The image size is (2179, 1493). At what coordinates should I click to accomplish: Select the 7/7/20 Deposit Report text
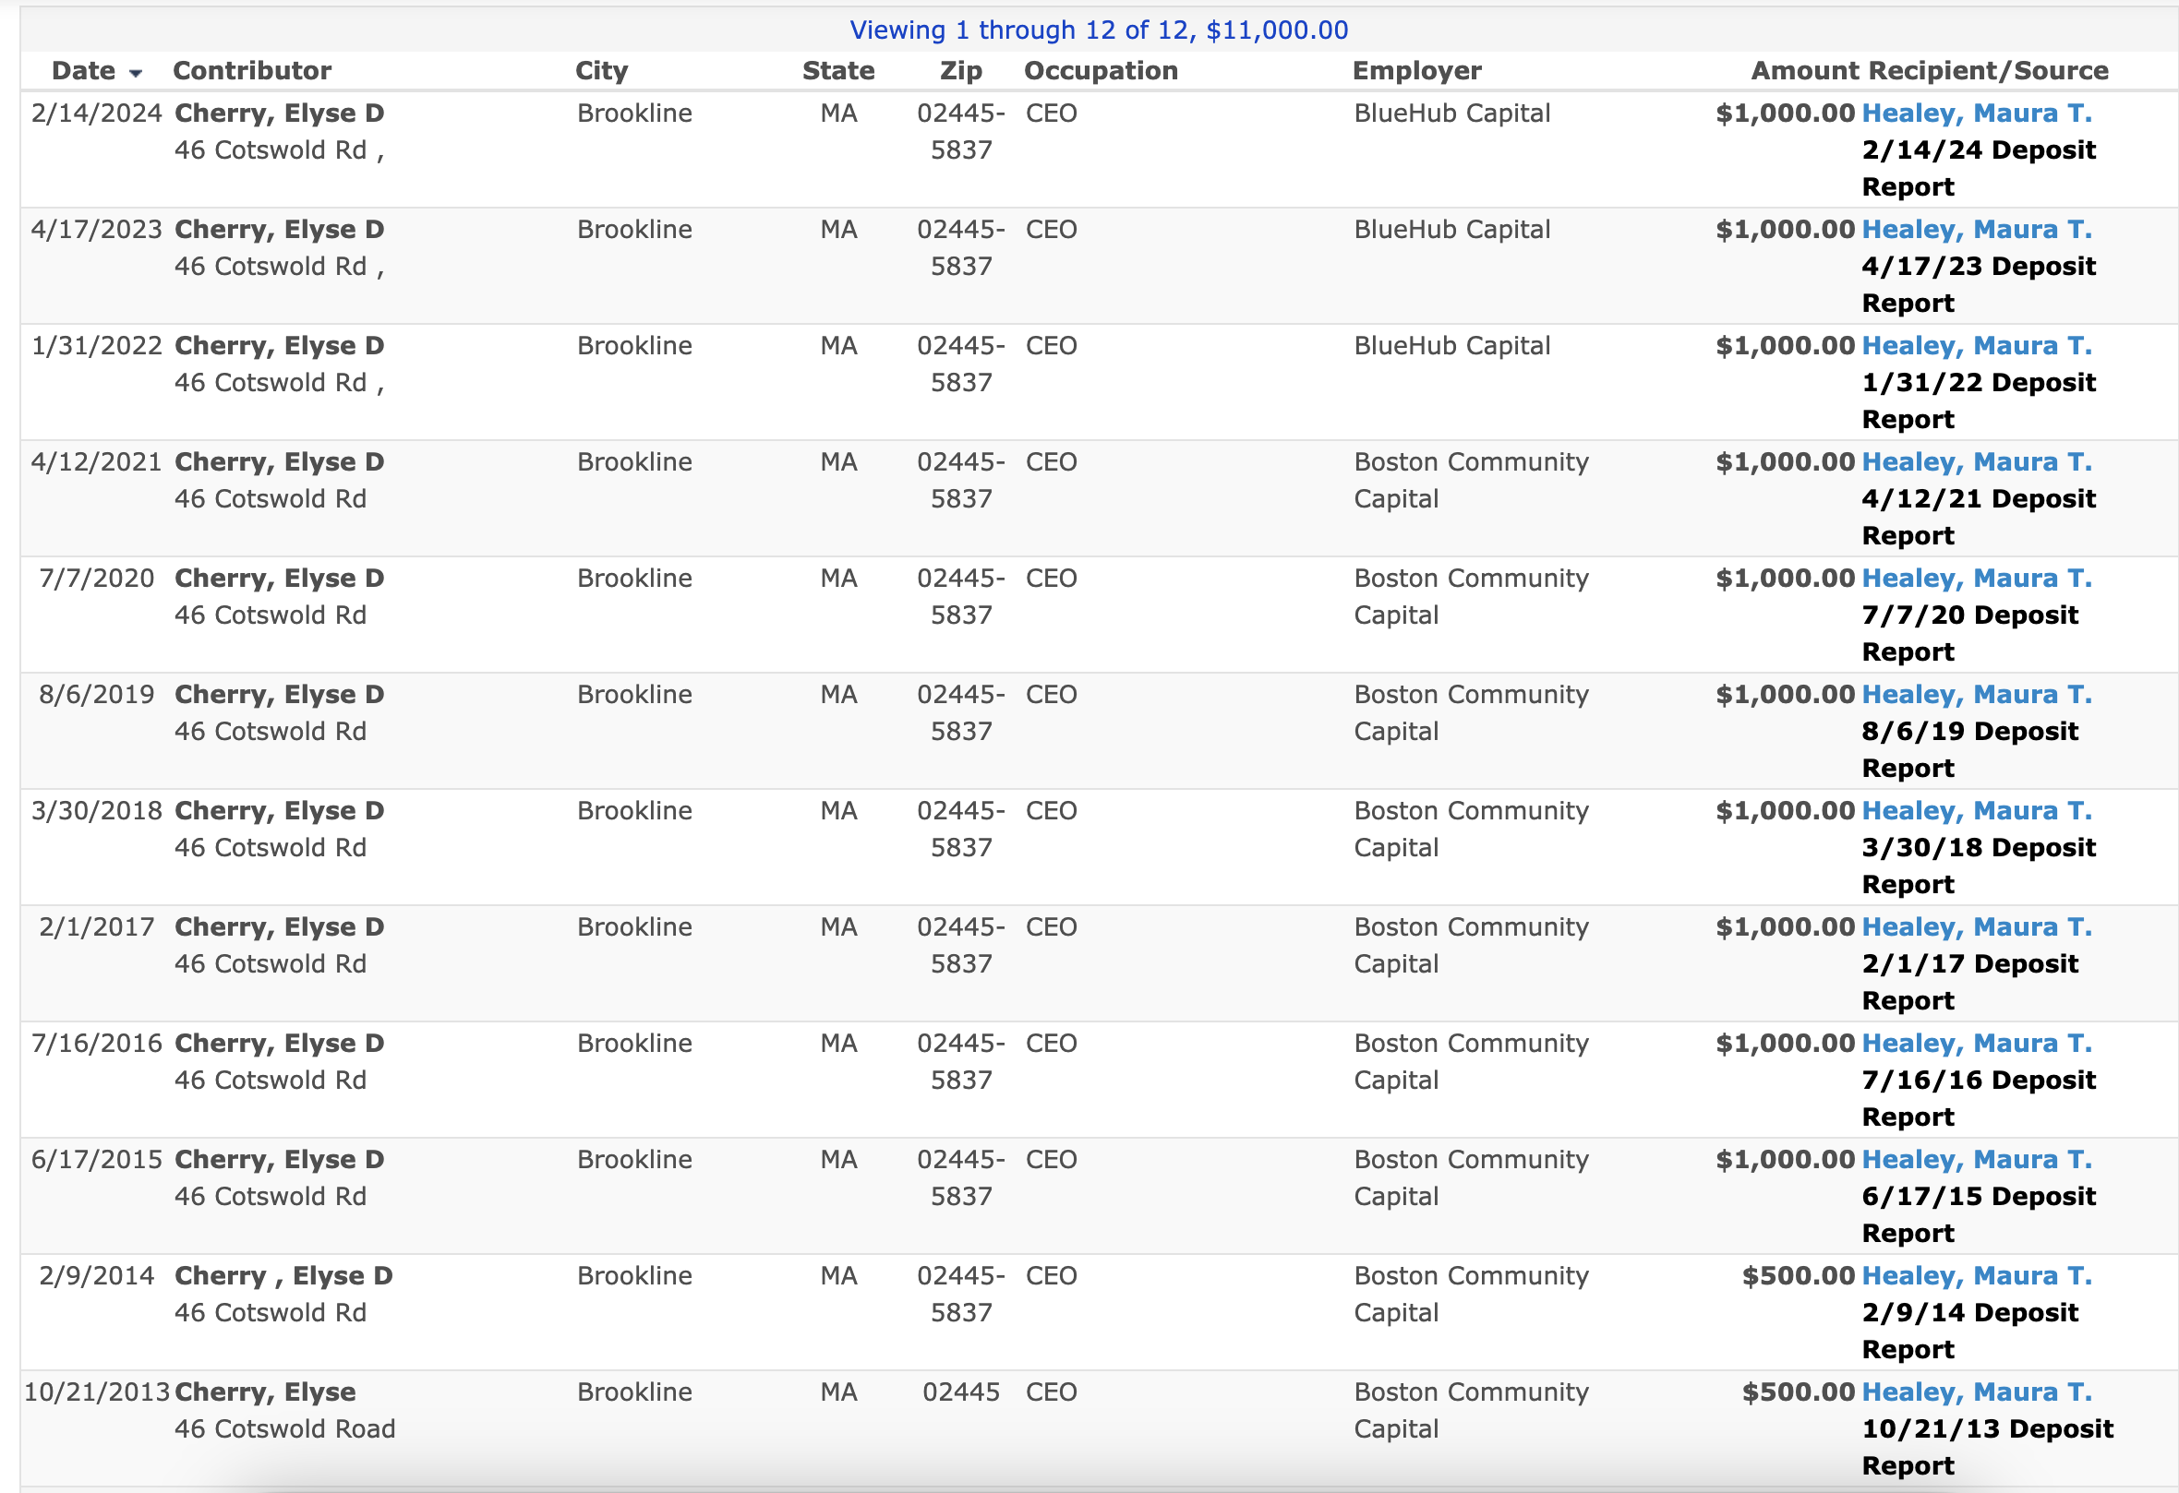[1970, 634]
